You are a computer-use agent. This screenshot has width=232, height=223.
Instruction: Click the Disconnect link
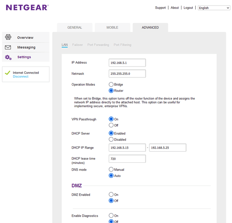[21, 76]
